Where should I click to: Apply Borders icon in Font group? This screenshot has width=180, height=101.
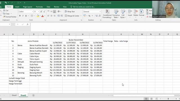tap(32, 16)
